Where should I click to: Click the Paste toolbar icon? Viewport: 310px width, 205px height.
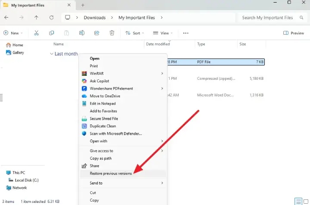point(67,33)
